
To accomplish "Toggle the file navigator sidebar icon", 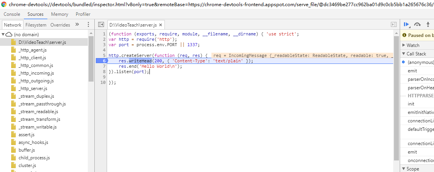I will [101, 25].
